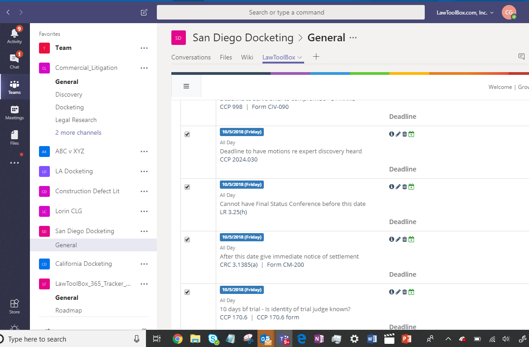Open the Activity feed in sidebar
529x347 pixels.
tap(15, 35)
